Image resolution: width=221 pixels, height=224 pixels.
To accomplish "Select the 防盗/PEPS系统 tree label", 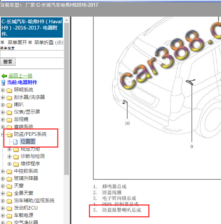I will coord(30,134).
